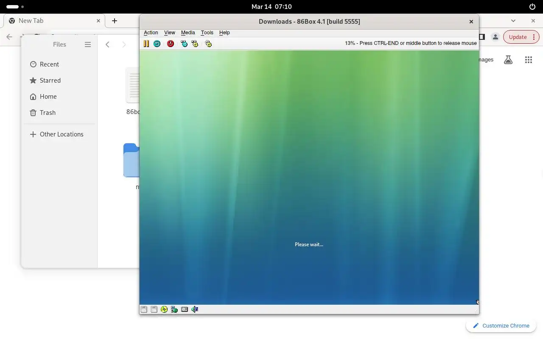
Task: Open the clock showing Mar 14 07:10
Action: coord(271,7)
